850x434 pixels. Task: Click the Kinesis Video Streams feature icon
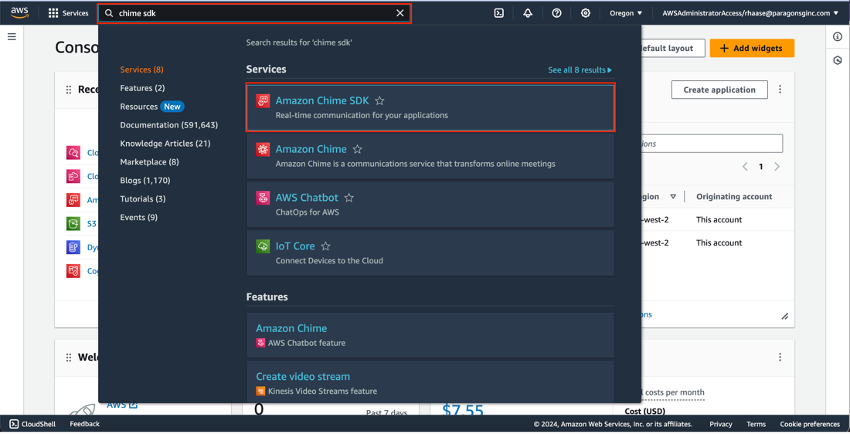pyautogui.click(x=260, y=392)
